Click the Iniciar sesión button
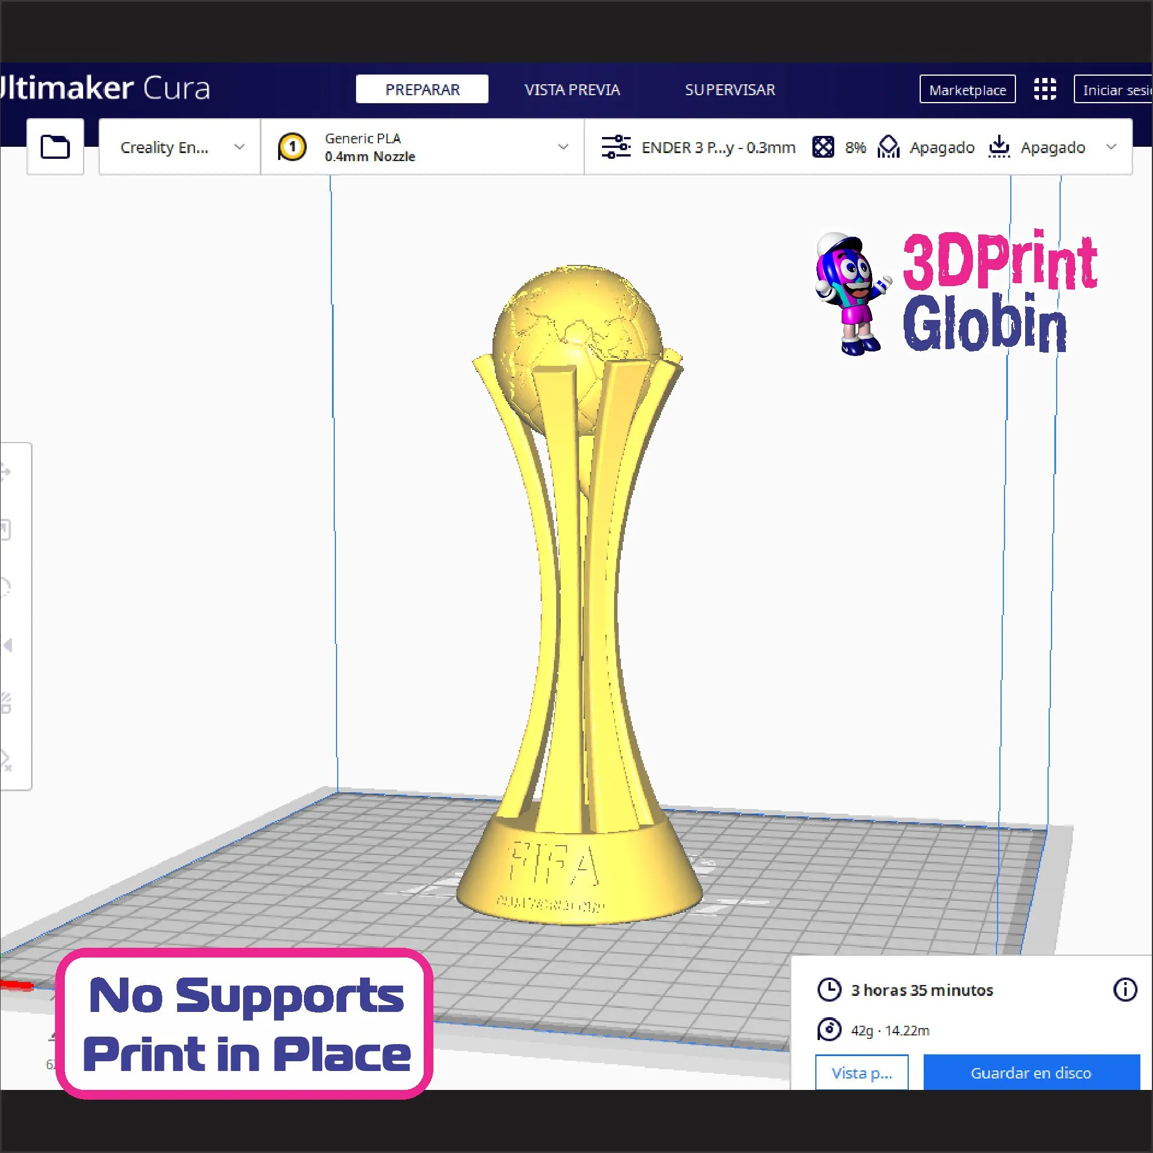 point(1113,89)
